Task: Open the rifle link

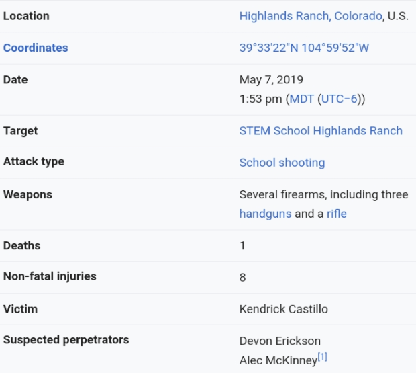Action: (x=336, y=214)
